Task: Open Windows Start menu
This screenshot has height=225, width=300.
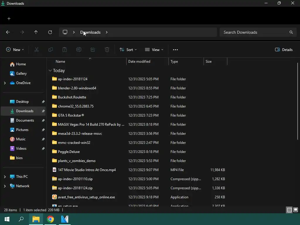Action: (x=7, y=219)
